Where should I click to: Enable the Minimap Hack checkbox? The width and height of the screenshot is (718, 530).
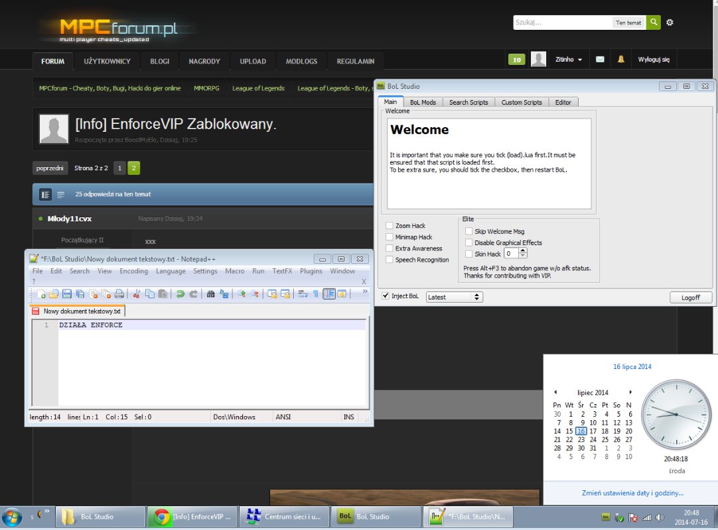point(390,237)
